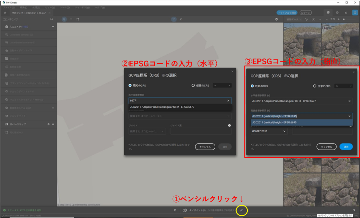Clear the EPSG:6677 horizontal CRS in right dialog
360x218 pixels.
pos(349,101)
